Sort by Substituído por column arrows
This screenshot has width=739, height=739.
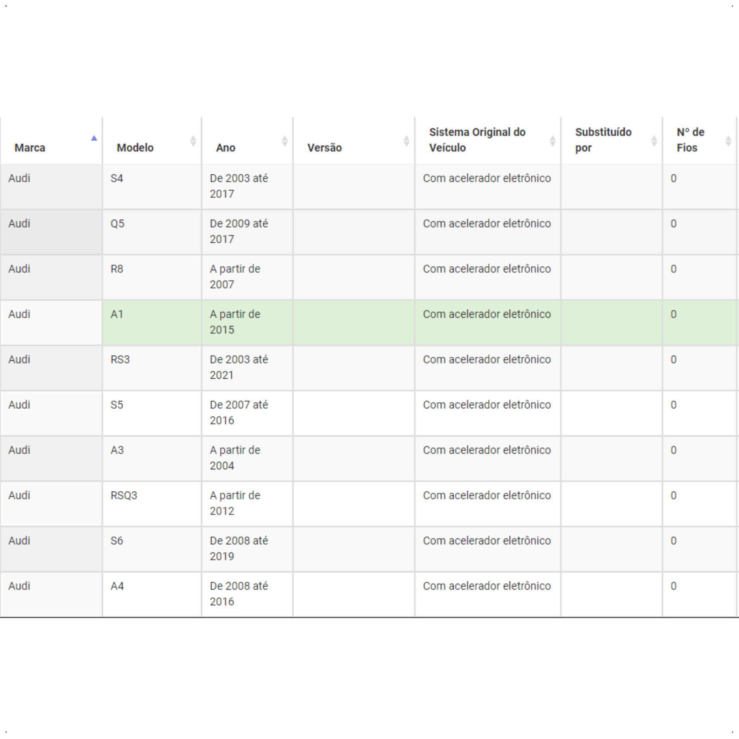tap(654, 141)
